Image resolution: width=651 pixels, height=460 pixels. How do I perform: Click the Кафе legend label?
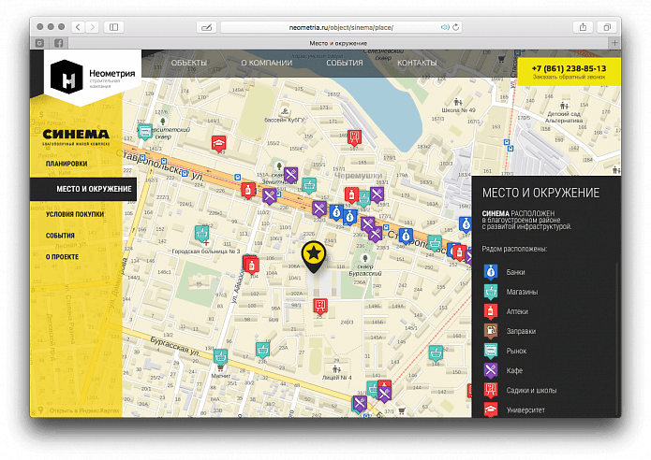tap(514, 370)
